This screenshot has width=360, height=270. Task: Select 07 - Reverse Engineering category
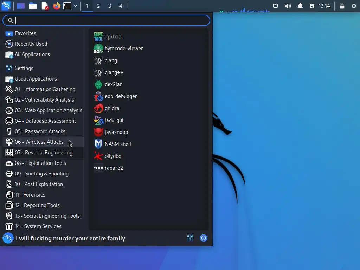pos(44,153)
